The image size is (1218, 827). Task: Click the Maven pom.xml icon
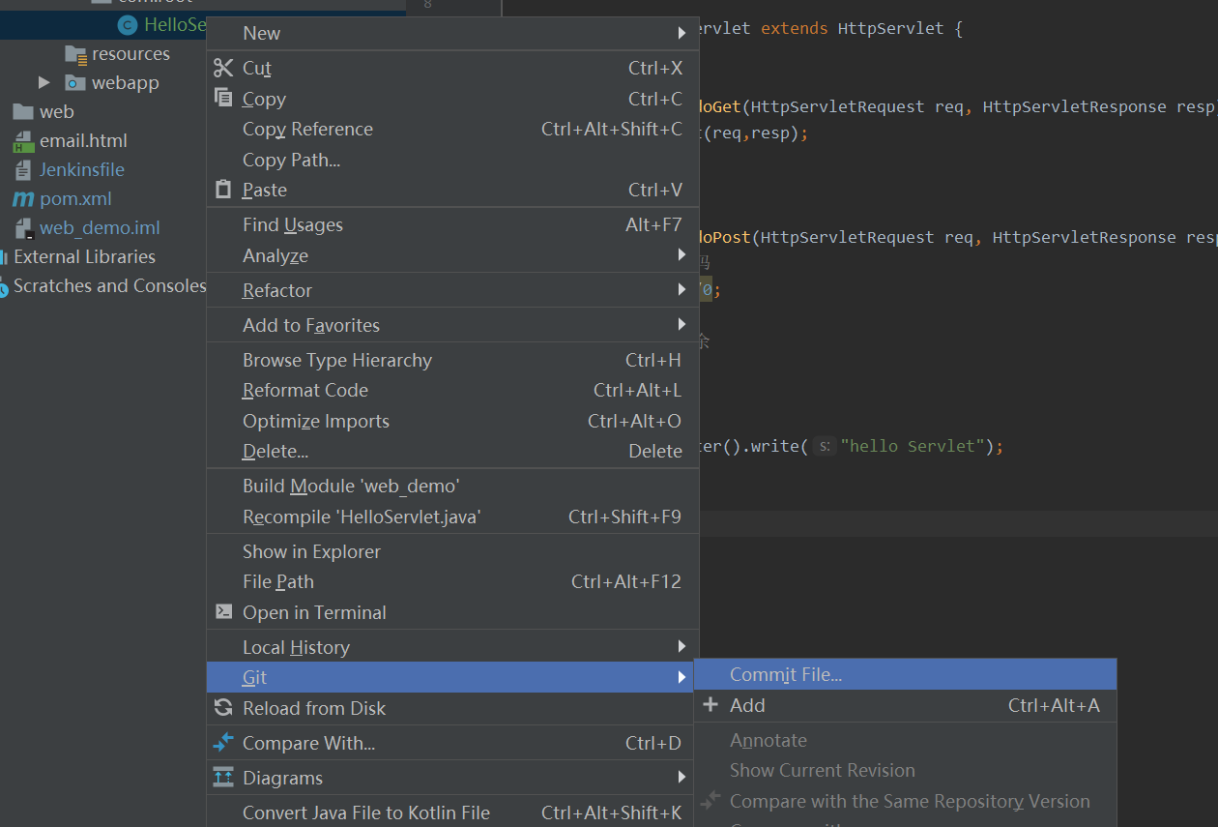pyautogui.click(x=23, y=199)
